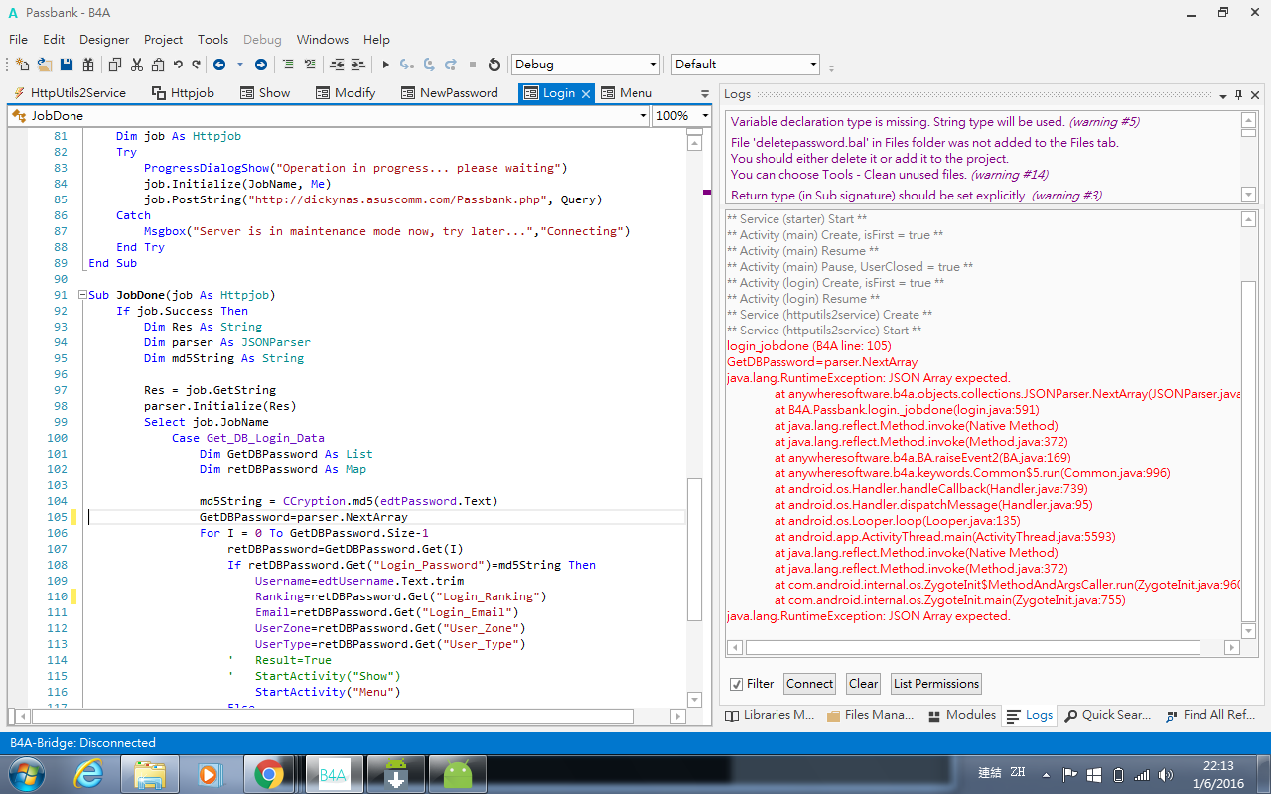This screenshot has width=1271, height=794.
Task: Click the List Permissions button
Action: [935, 684]
